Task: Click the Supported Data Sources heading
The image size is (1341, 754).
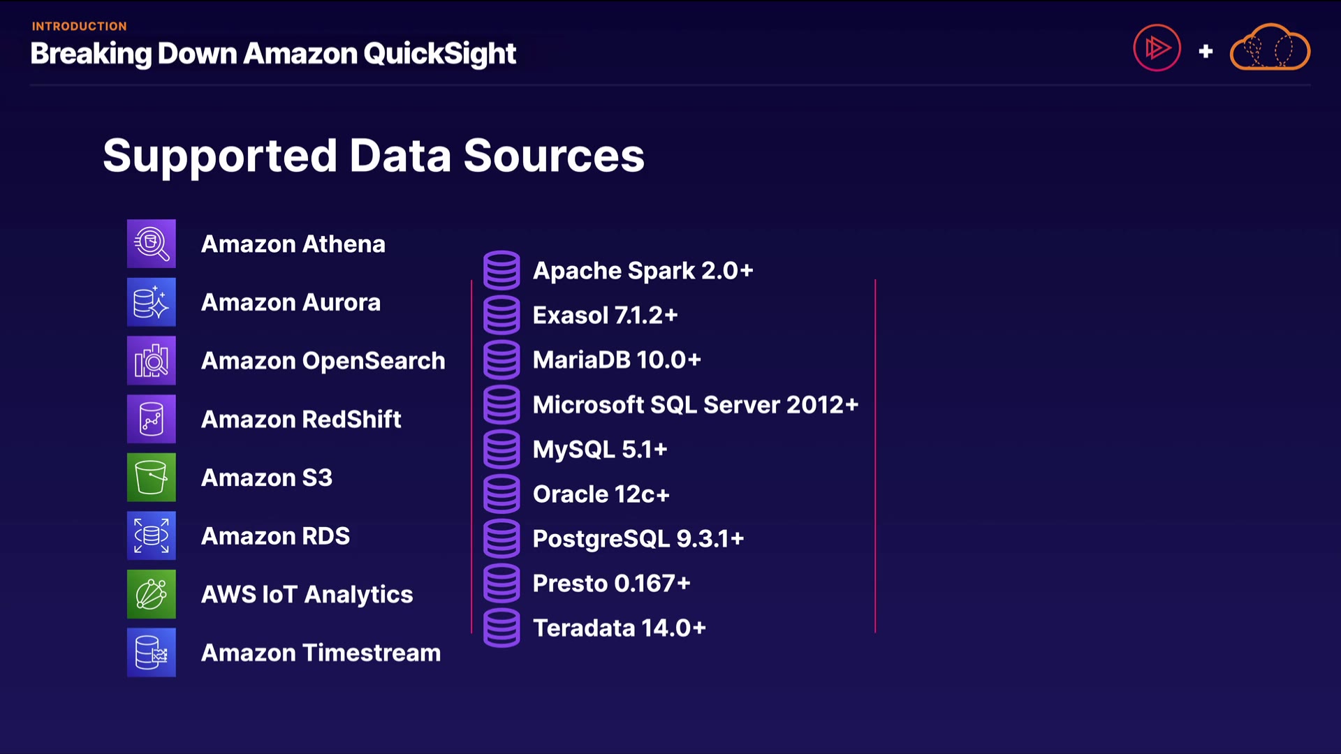Action: coord(374,155)
